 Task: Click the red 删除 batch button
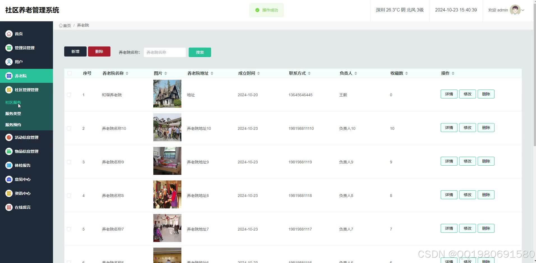pos(99,51)
